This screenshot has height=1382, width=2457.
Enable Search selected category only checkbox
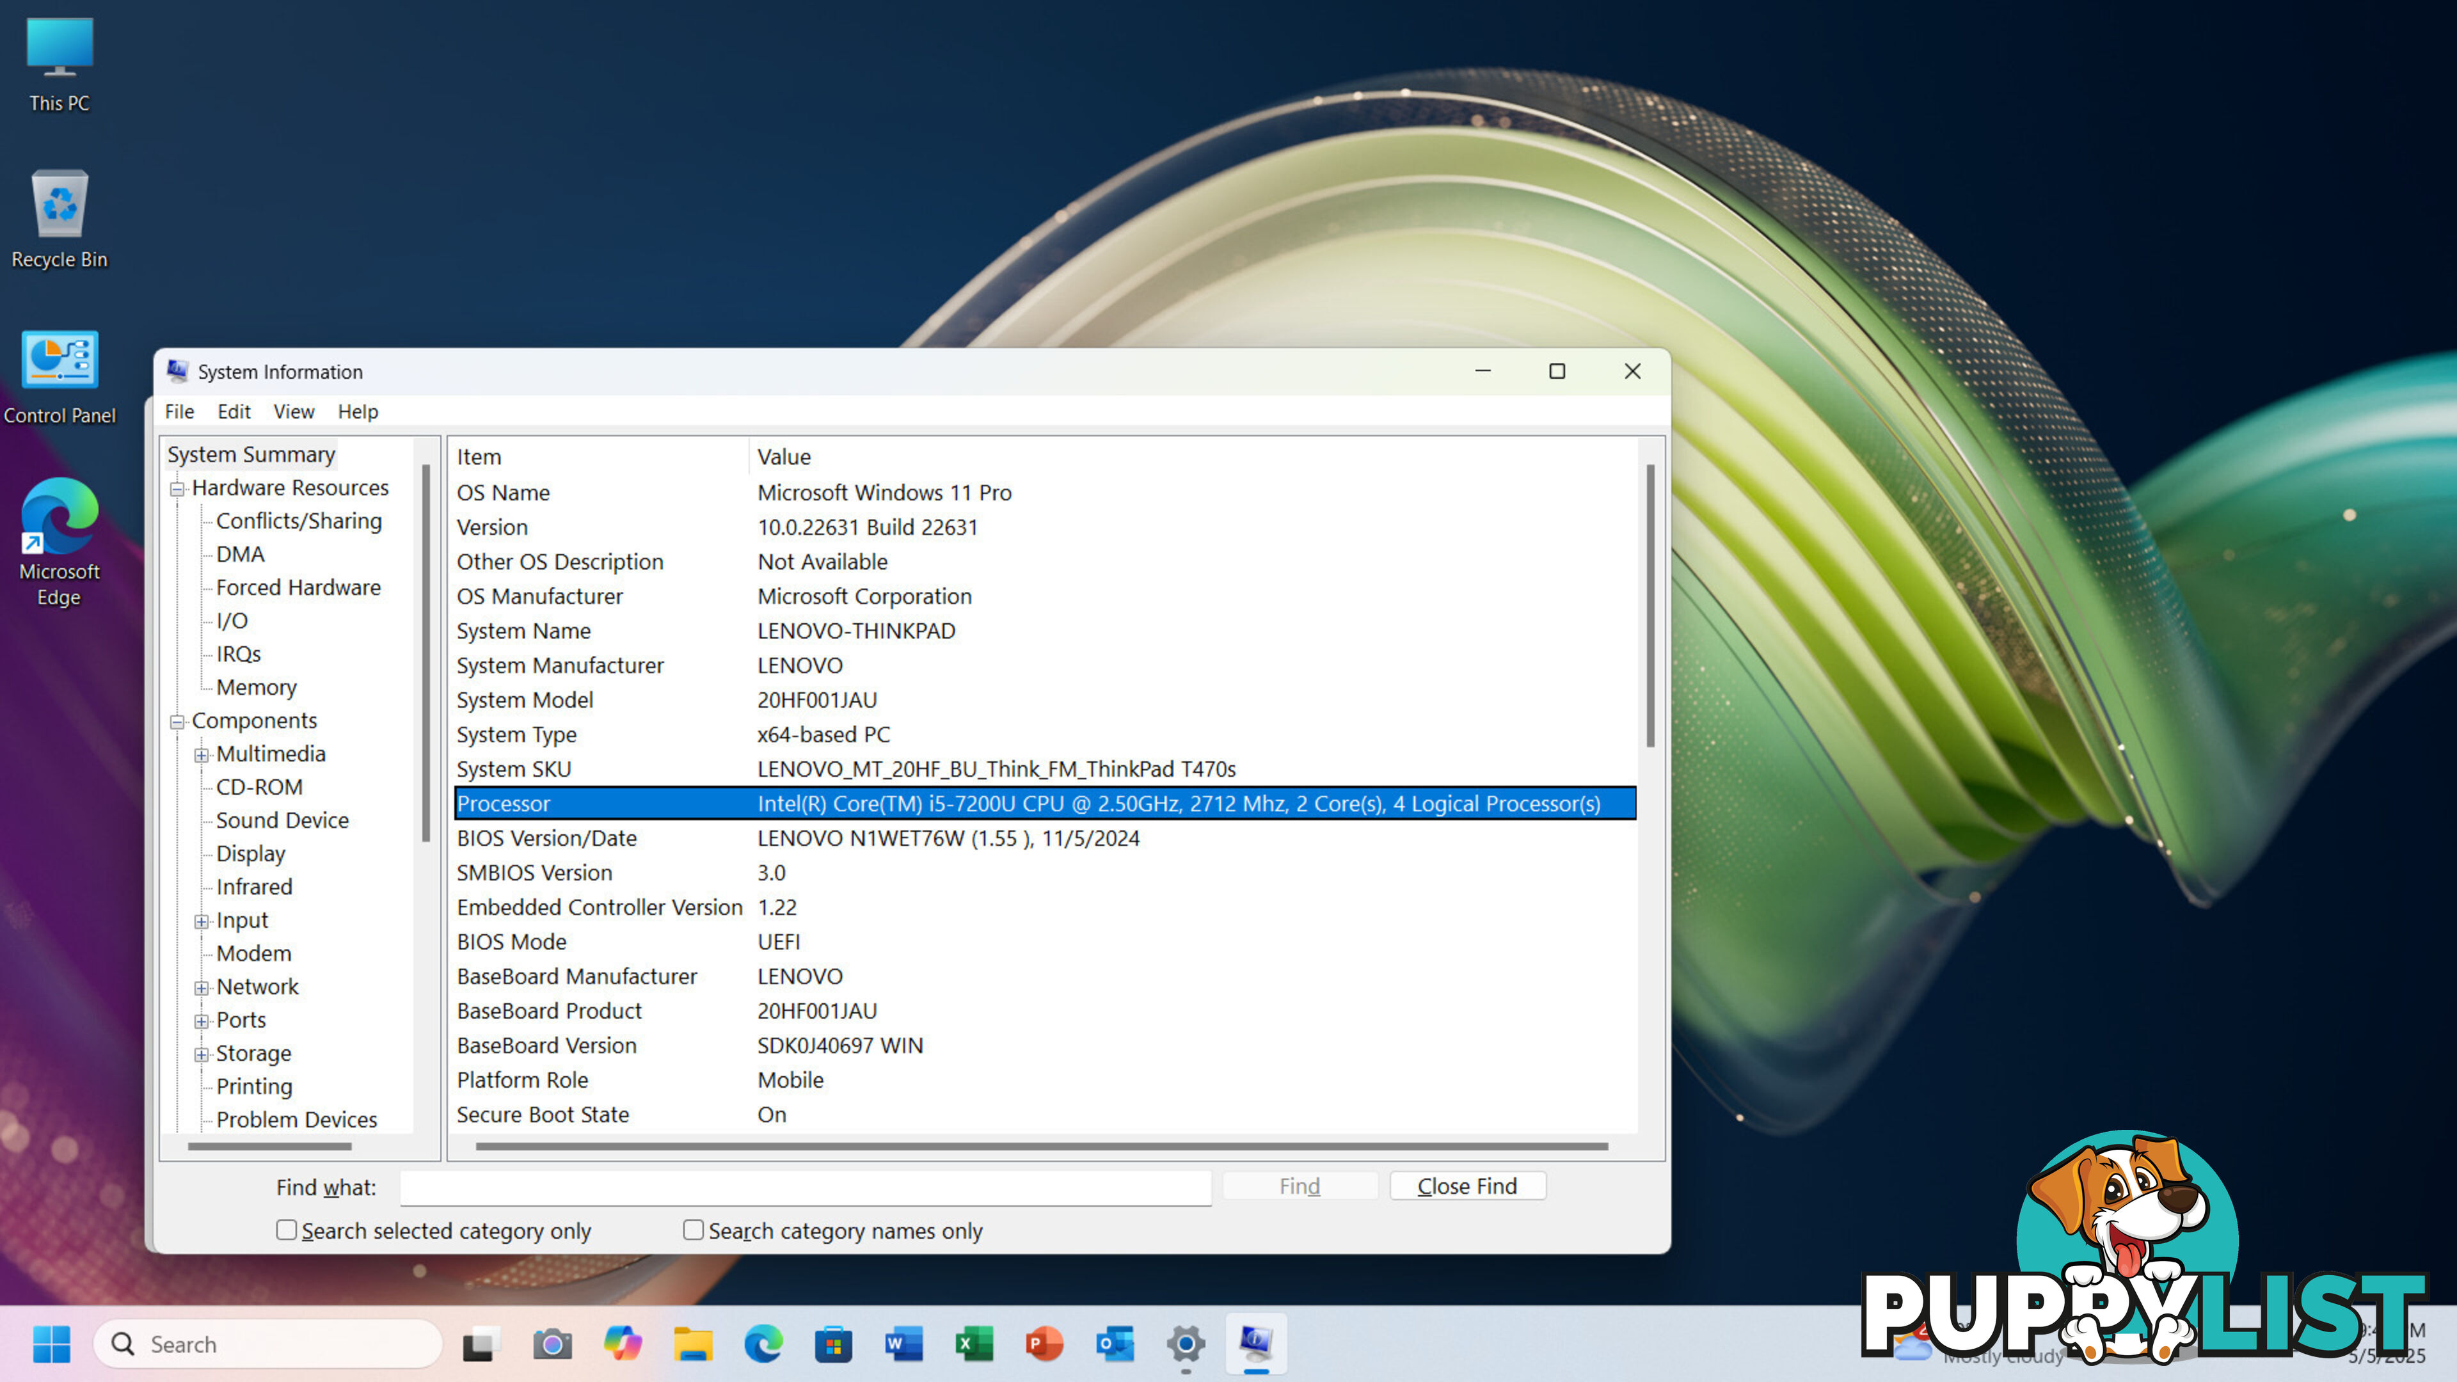click(x=286, y=1230)
